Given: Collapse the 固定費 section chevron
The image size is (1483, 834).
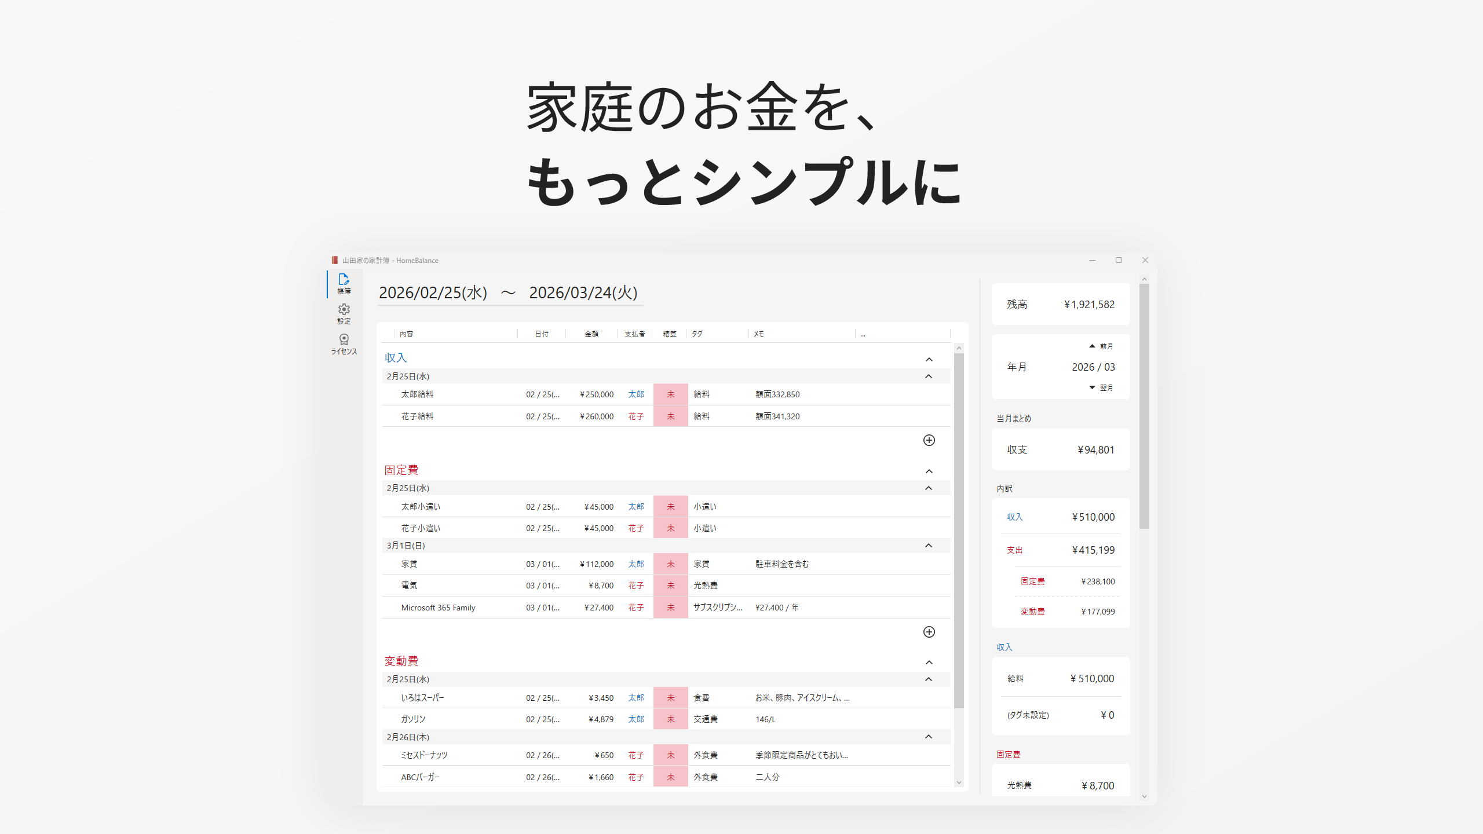Looking at the screenshot, I should tap(929, 471).
